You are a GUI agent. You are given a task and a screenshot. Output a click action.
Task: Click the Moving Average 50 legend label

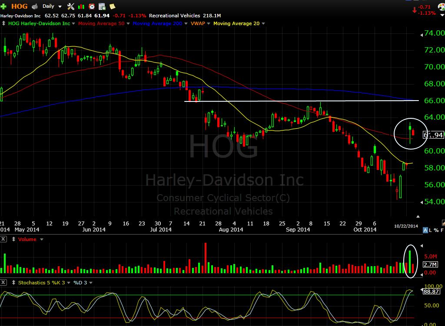coord(101,23)
